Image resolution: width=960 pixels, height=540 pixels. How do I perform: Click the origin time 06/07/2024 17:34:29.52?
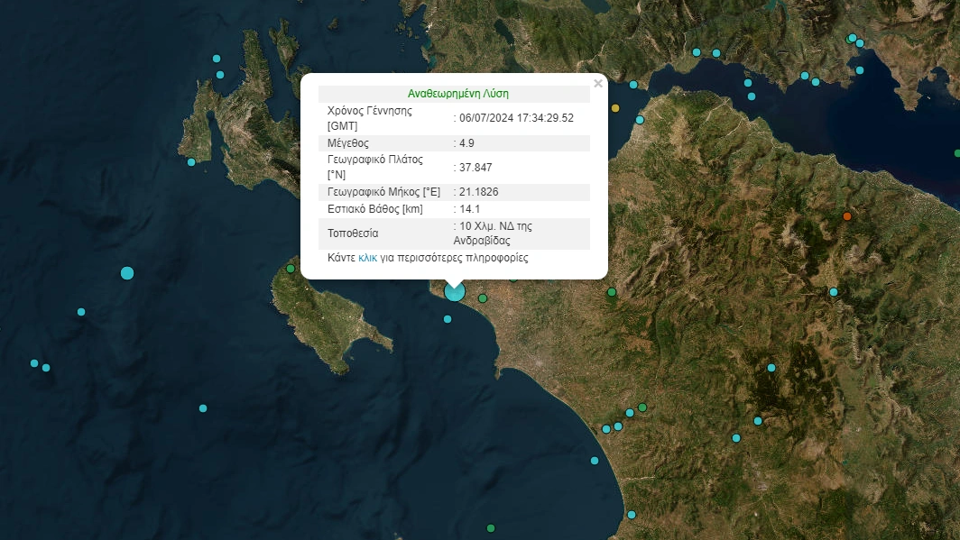pyautogui.click(x=516, y=118)
